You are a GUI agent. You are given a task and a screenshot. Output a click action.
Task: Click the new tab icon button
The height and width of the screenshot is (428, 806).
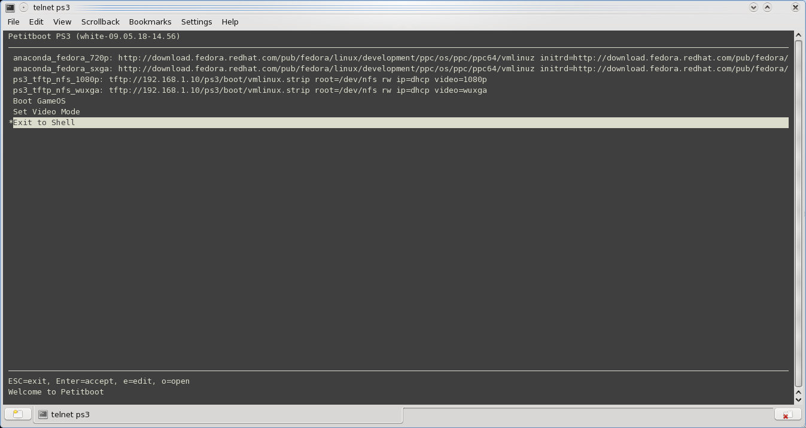tap(17, 414)
